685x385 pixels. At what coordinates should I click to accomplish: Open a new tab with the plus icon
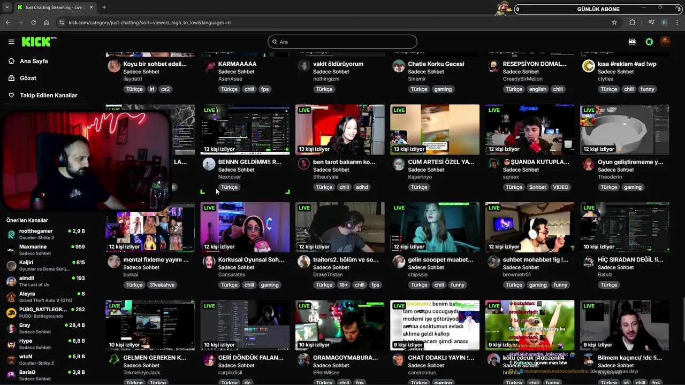(x=104, y=7)
